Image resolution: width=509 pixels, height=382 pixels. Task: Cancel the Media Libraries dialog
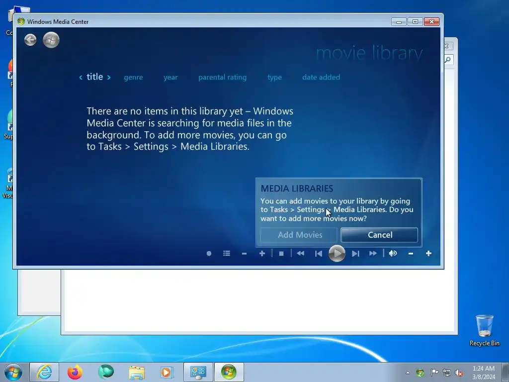pyautogui.click(x=379, y=235)
